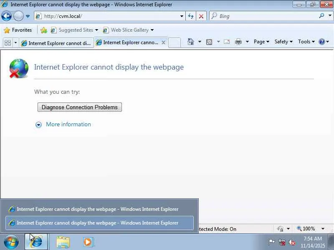This screenshot has width=334, height=250.
Task: Open the Help question mark menu
Action: pyautogui.click(x=324, y=42)
